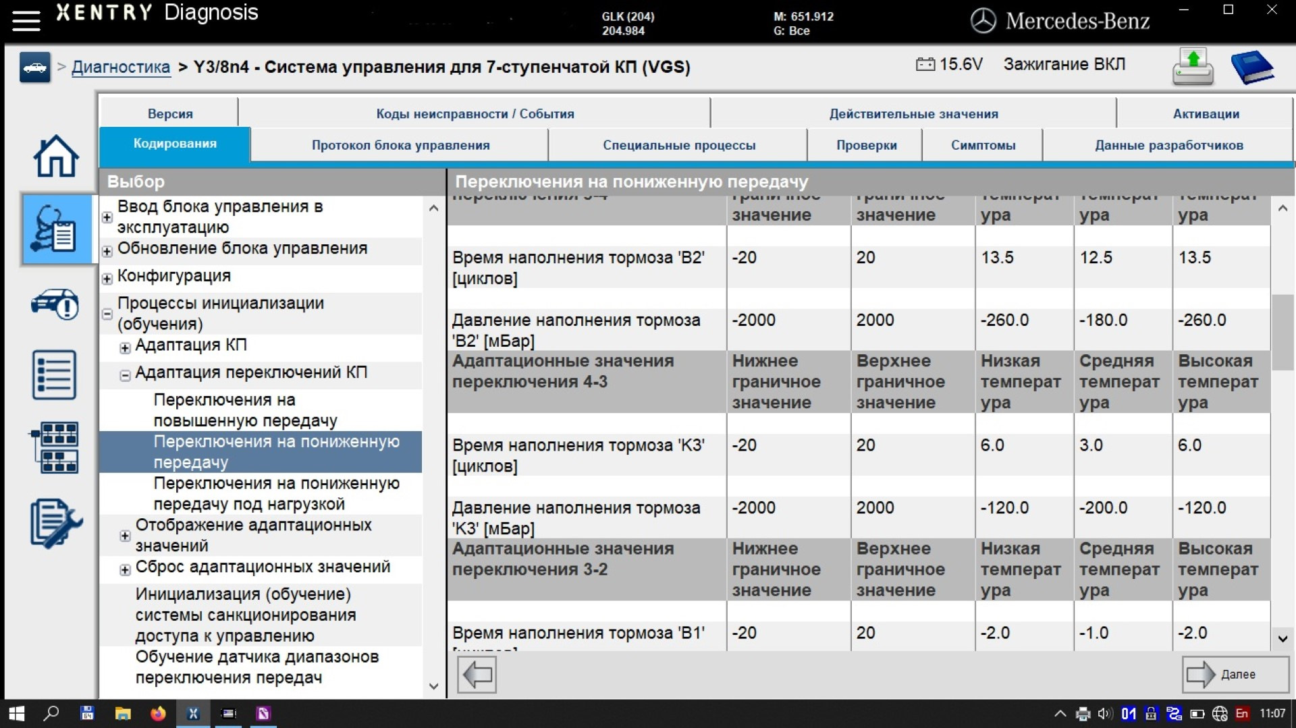
Task: Click Время наполнения тормоза 'B2' row label
Action: [x=578, y=268]
